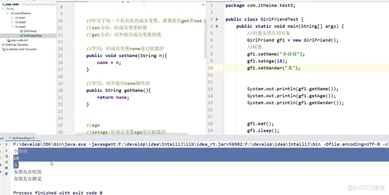
Task: Click the run gutter icon beside class GirlFriendTest
Action: click(x=217, y=19)
